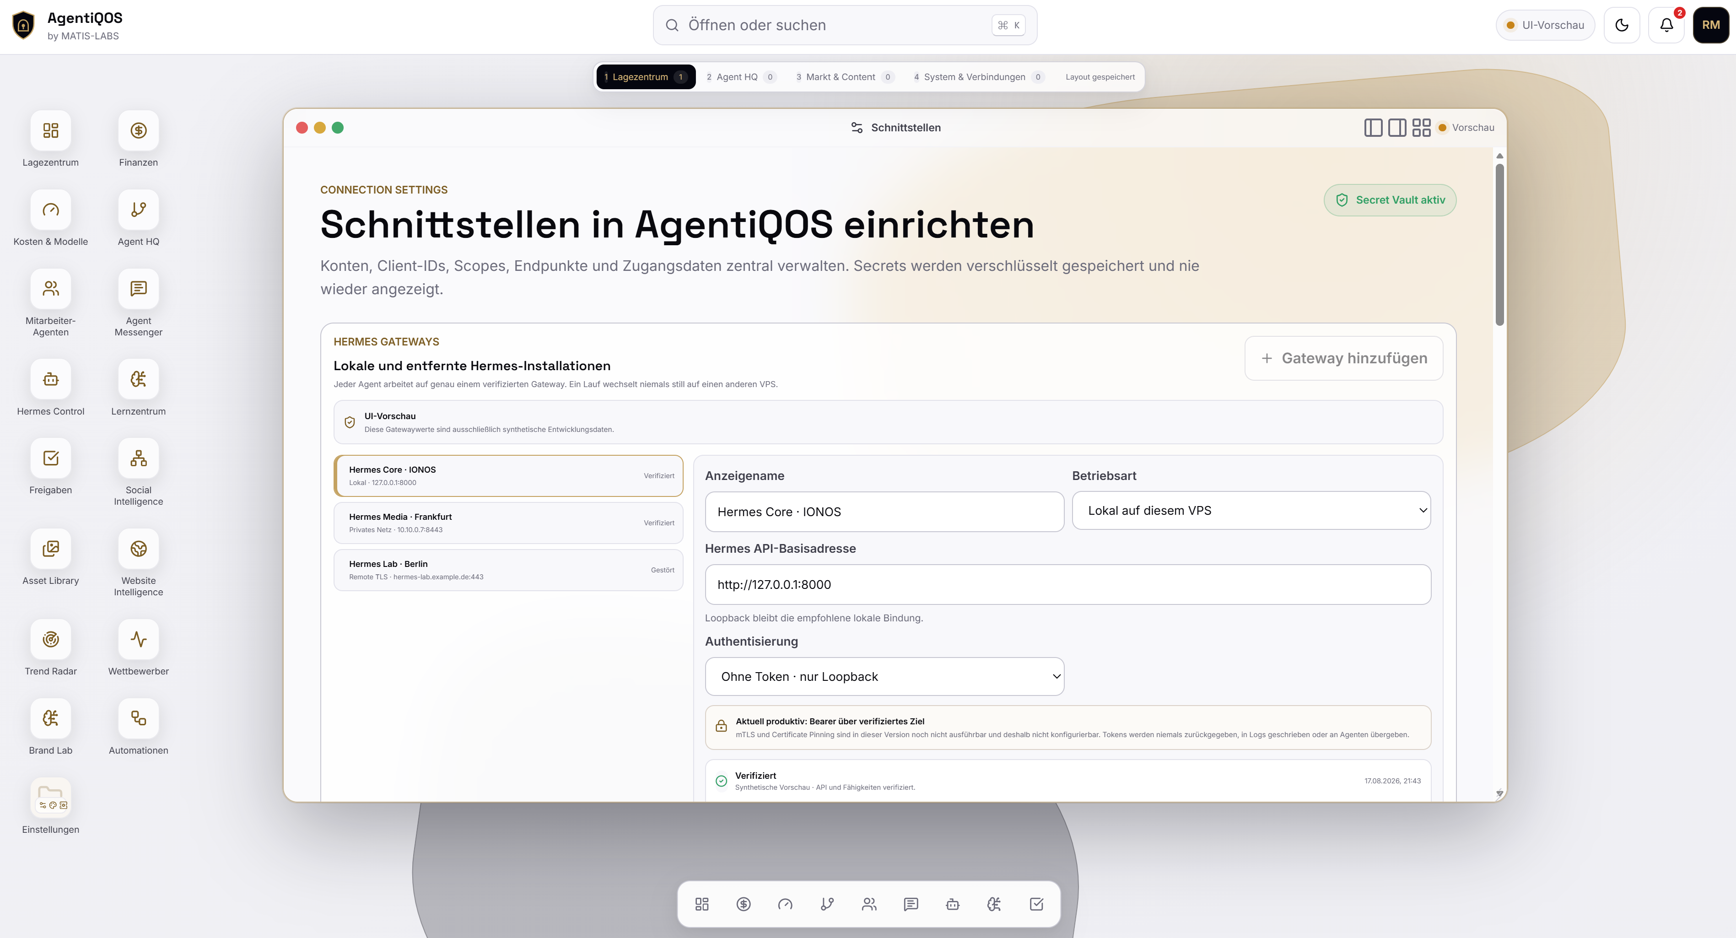Click the ⌘ K shortcut hint
Viewport: 1736px width, 938px height.
1008,26
